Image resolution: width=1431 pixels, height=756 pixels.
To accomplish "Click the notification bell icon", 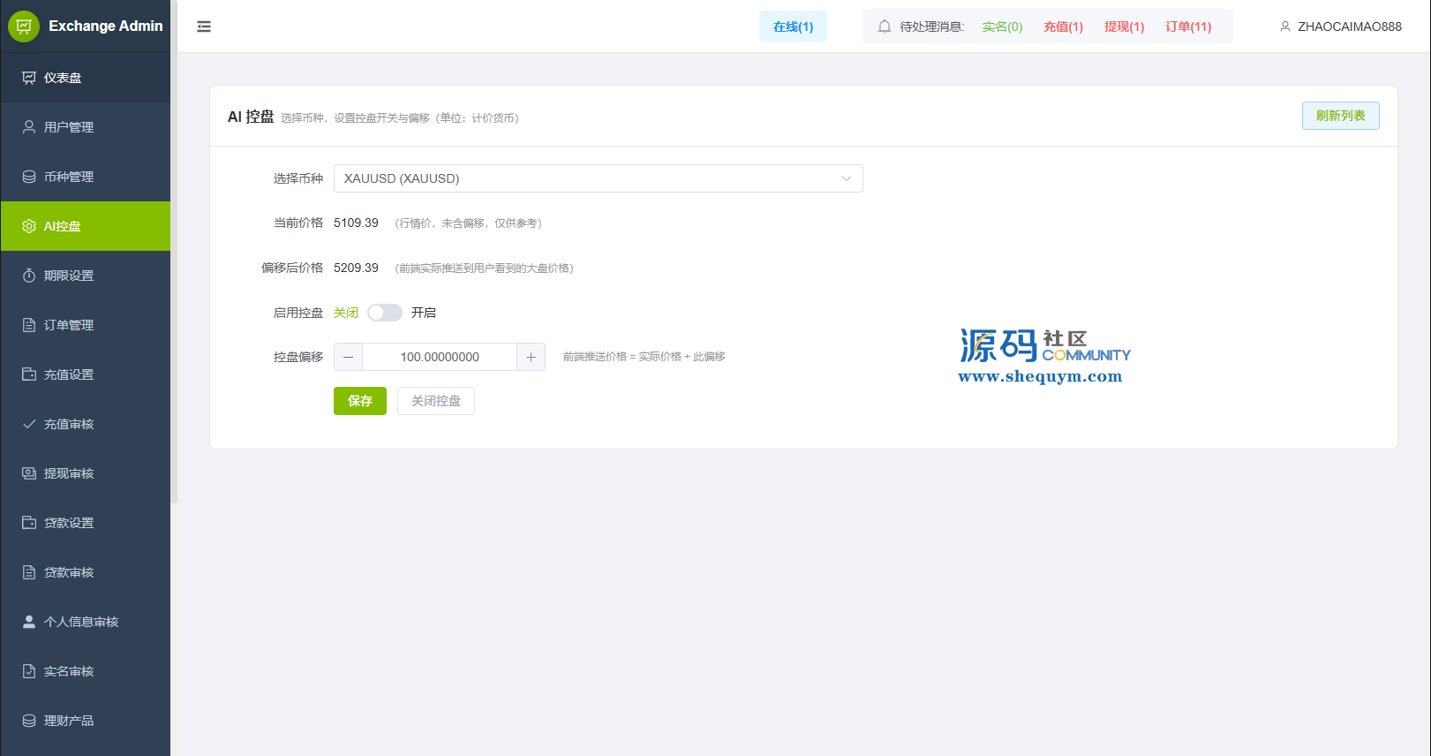I will point(884,26).
